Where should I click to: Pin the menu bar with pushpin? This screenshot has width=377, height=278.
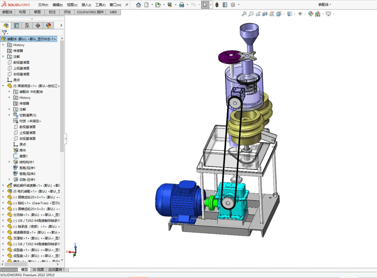point(127,5)
